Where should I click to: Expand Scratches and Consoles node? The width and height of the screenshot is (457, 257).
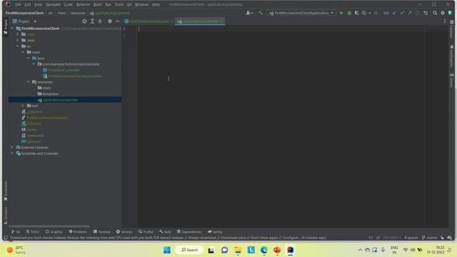12,153
